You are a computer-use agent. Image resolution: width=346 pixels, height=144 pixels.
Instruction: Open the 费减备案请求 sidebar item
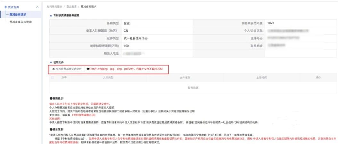tap(18, 14)
